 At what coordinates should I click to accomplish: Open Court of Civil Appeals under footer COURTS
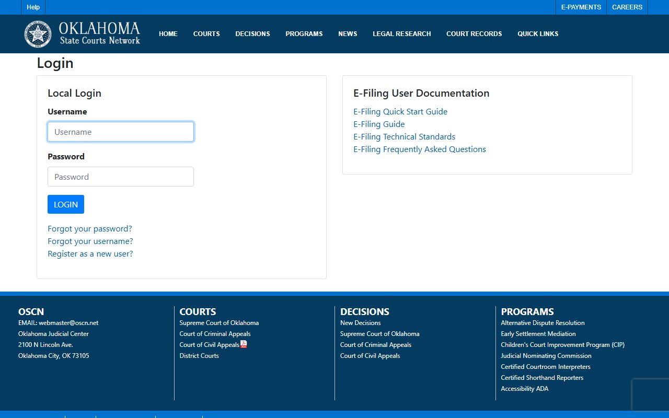click(x=209, y=345)
